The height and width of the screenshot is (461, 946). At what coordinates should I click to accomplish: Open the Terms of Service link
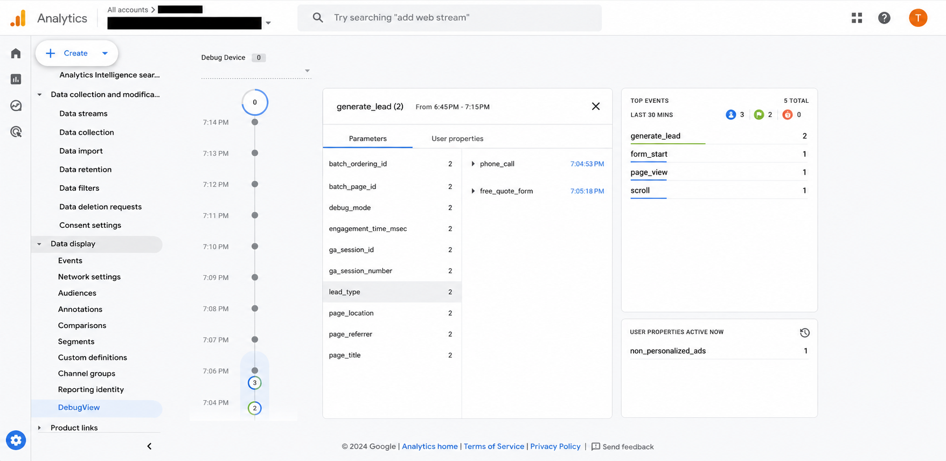point(494,446)
